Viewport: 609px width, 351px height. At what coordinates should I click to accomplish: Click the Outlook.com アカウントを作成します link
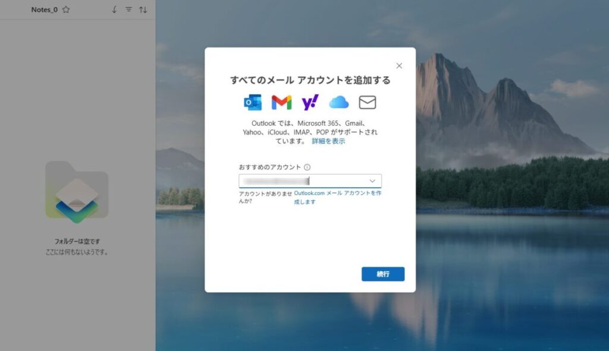point(337,194)
